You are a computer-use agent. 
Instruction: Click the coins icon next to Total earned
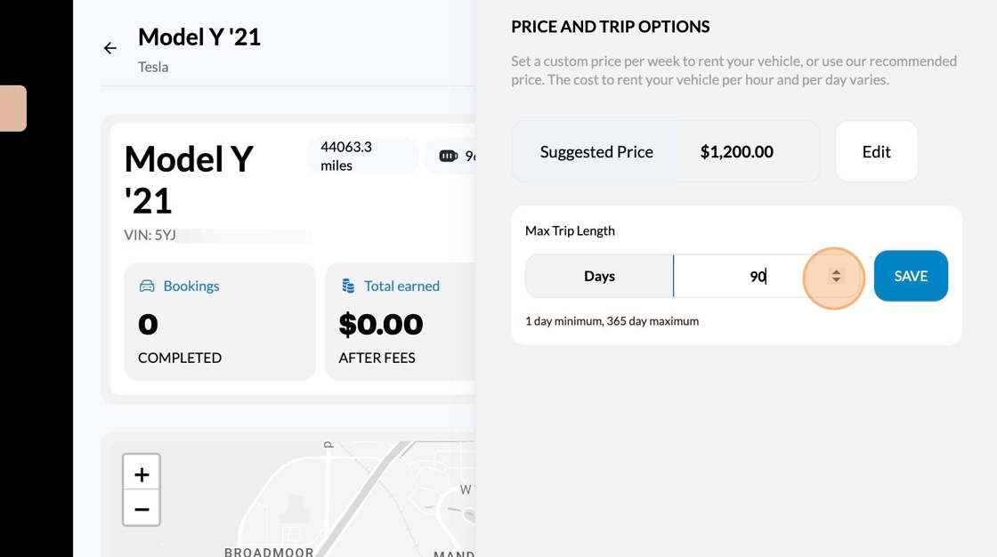349,287
